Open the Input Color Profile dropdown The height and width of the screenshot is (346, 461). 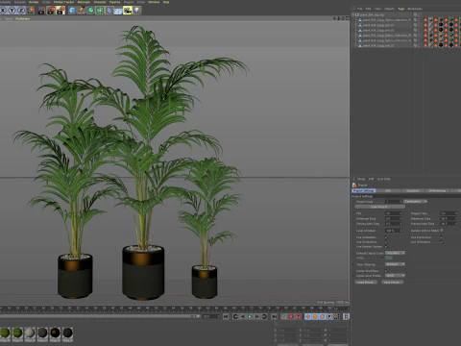coord(395,276)
